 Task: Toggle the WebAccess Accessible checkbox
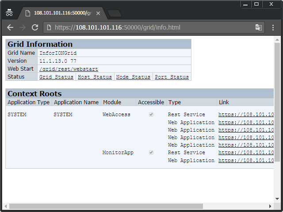coord(151,114)
